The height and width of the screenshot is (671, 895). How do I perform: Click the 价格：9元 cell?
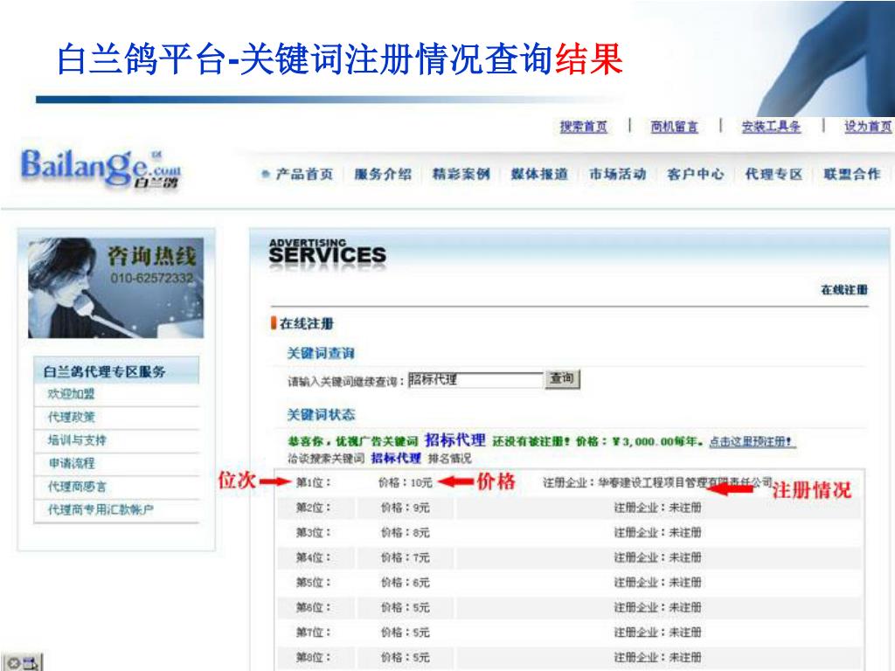[x=406, y=508]
